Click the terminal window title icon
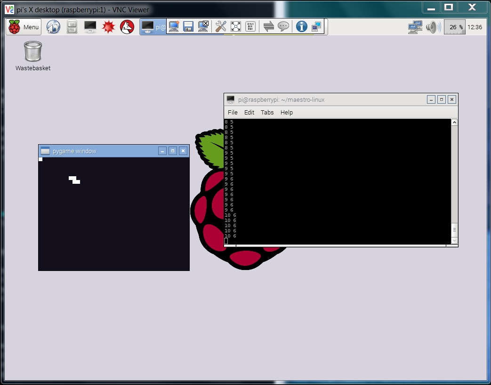Viewport: 491px width, 385px height. (x=231, y=99)
